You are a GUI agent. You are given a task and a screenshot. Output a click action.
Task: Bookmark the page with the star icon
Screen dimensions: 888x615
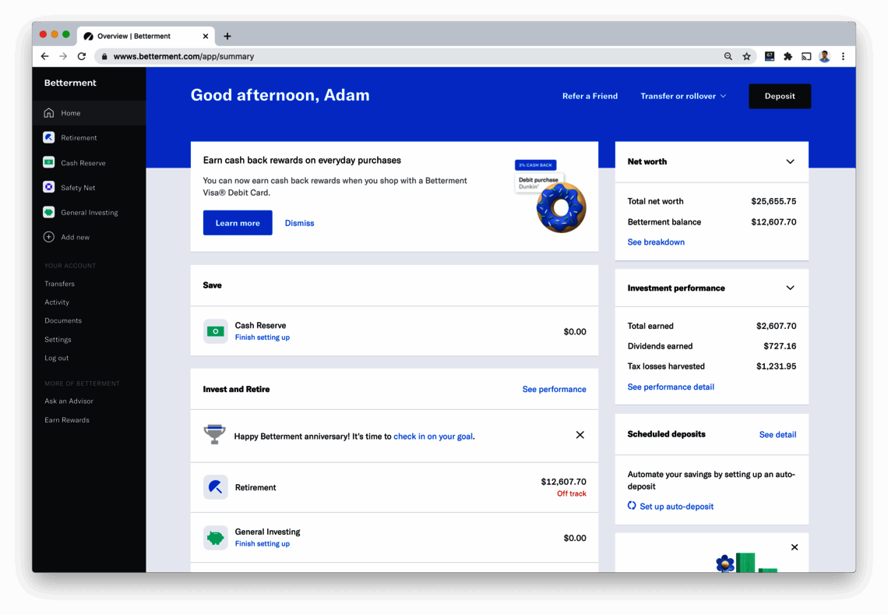click(746, 56)
